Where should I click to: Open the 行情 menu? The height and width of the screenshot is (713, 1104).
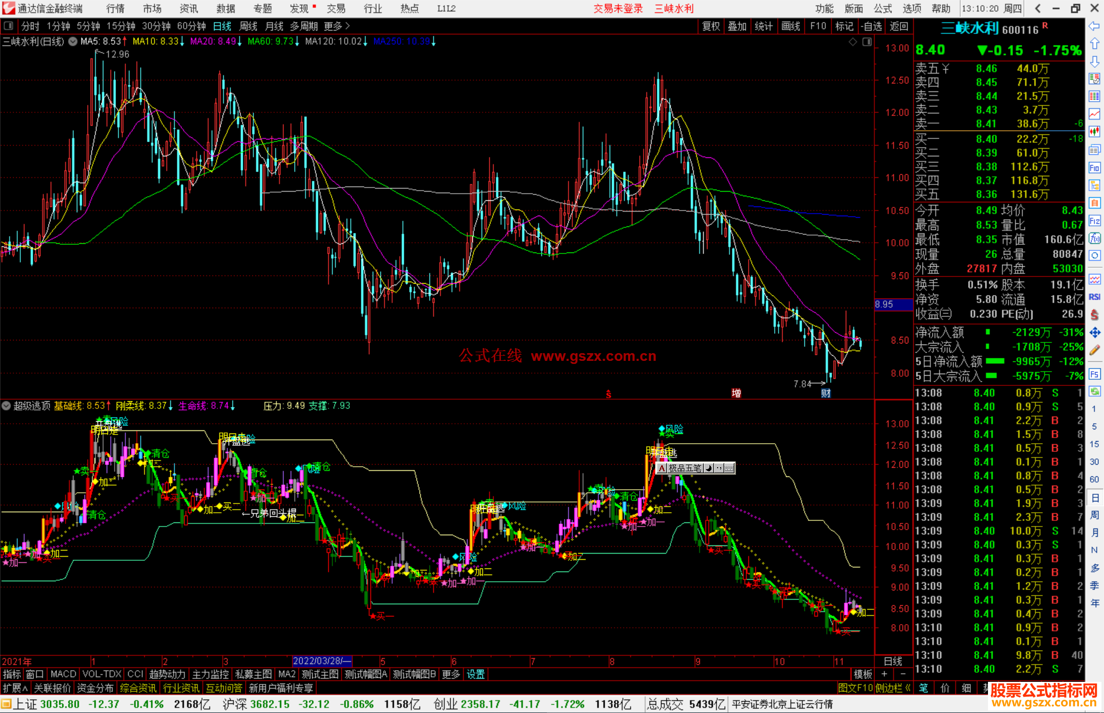point(115,8)
